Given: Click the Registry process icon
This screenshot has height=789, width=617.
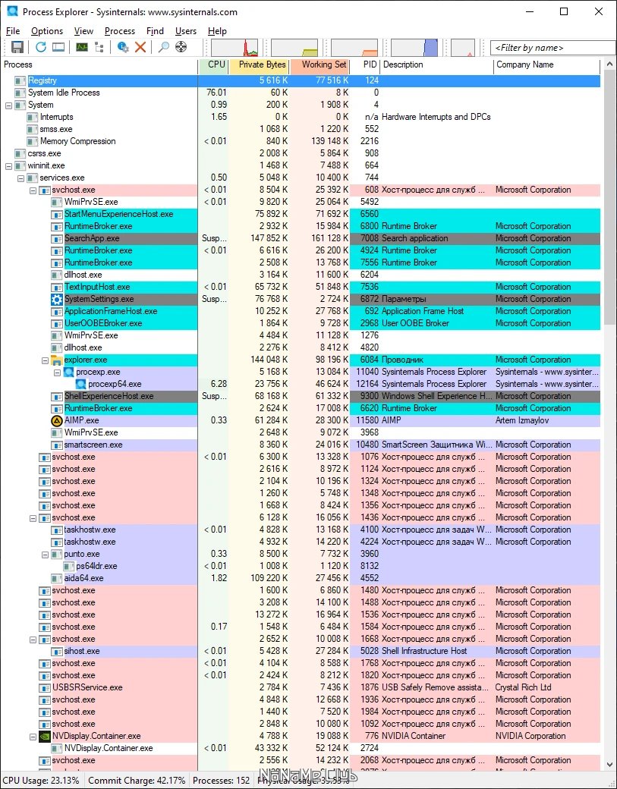Looking at the screenshot, I should 20,80.
